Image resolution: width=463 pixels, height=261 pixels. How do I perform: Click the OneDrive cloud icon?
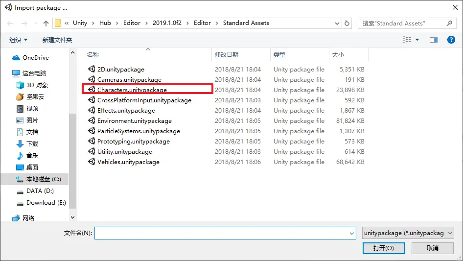tap(16, 58)
